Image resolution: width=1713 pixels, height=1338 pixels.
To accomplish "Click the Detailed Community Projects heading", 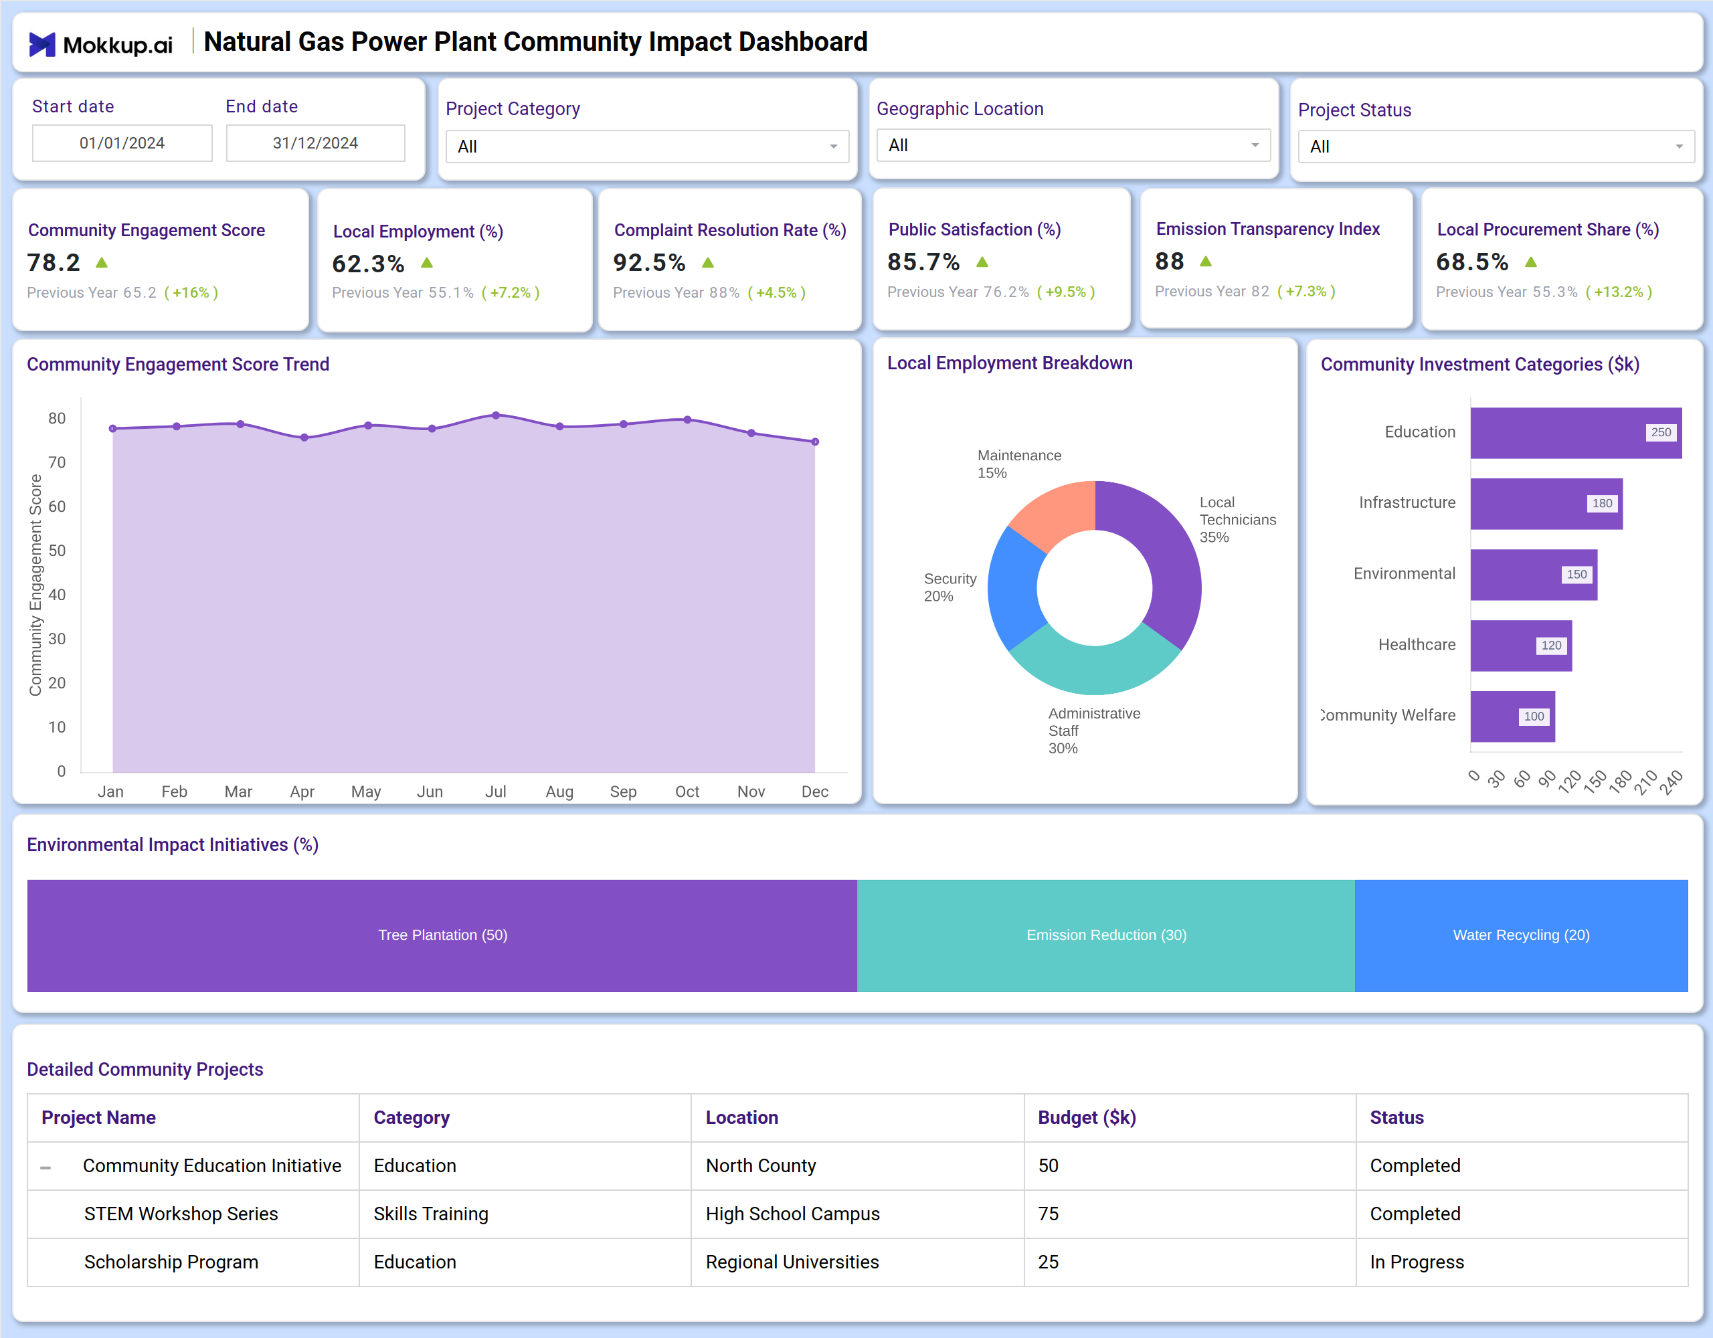I will pos(145,1070).
